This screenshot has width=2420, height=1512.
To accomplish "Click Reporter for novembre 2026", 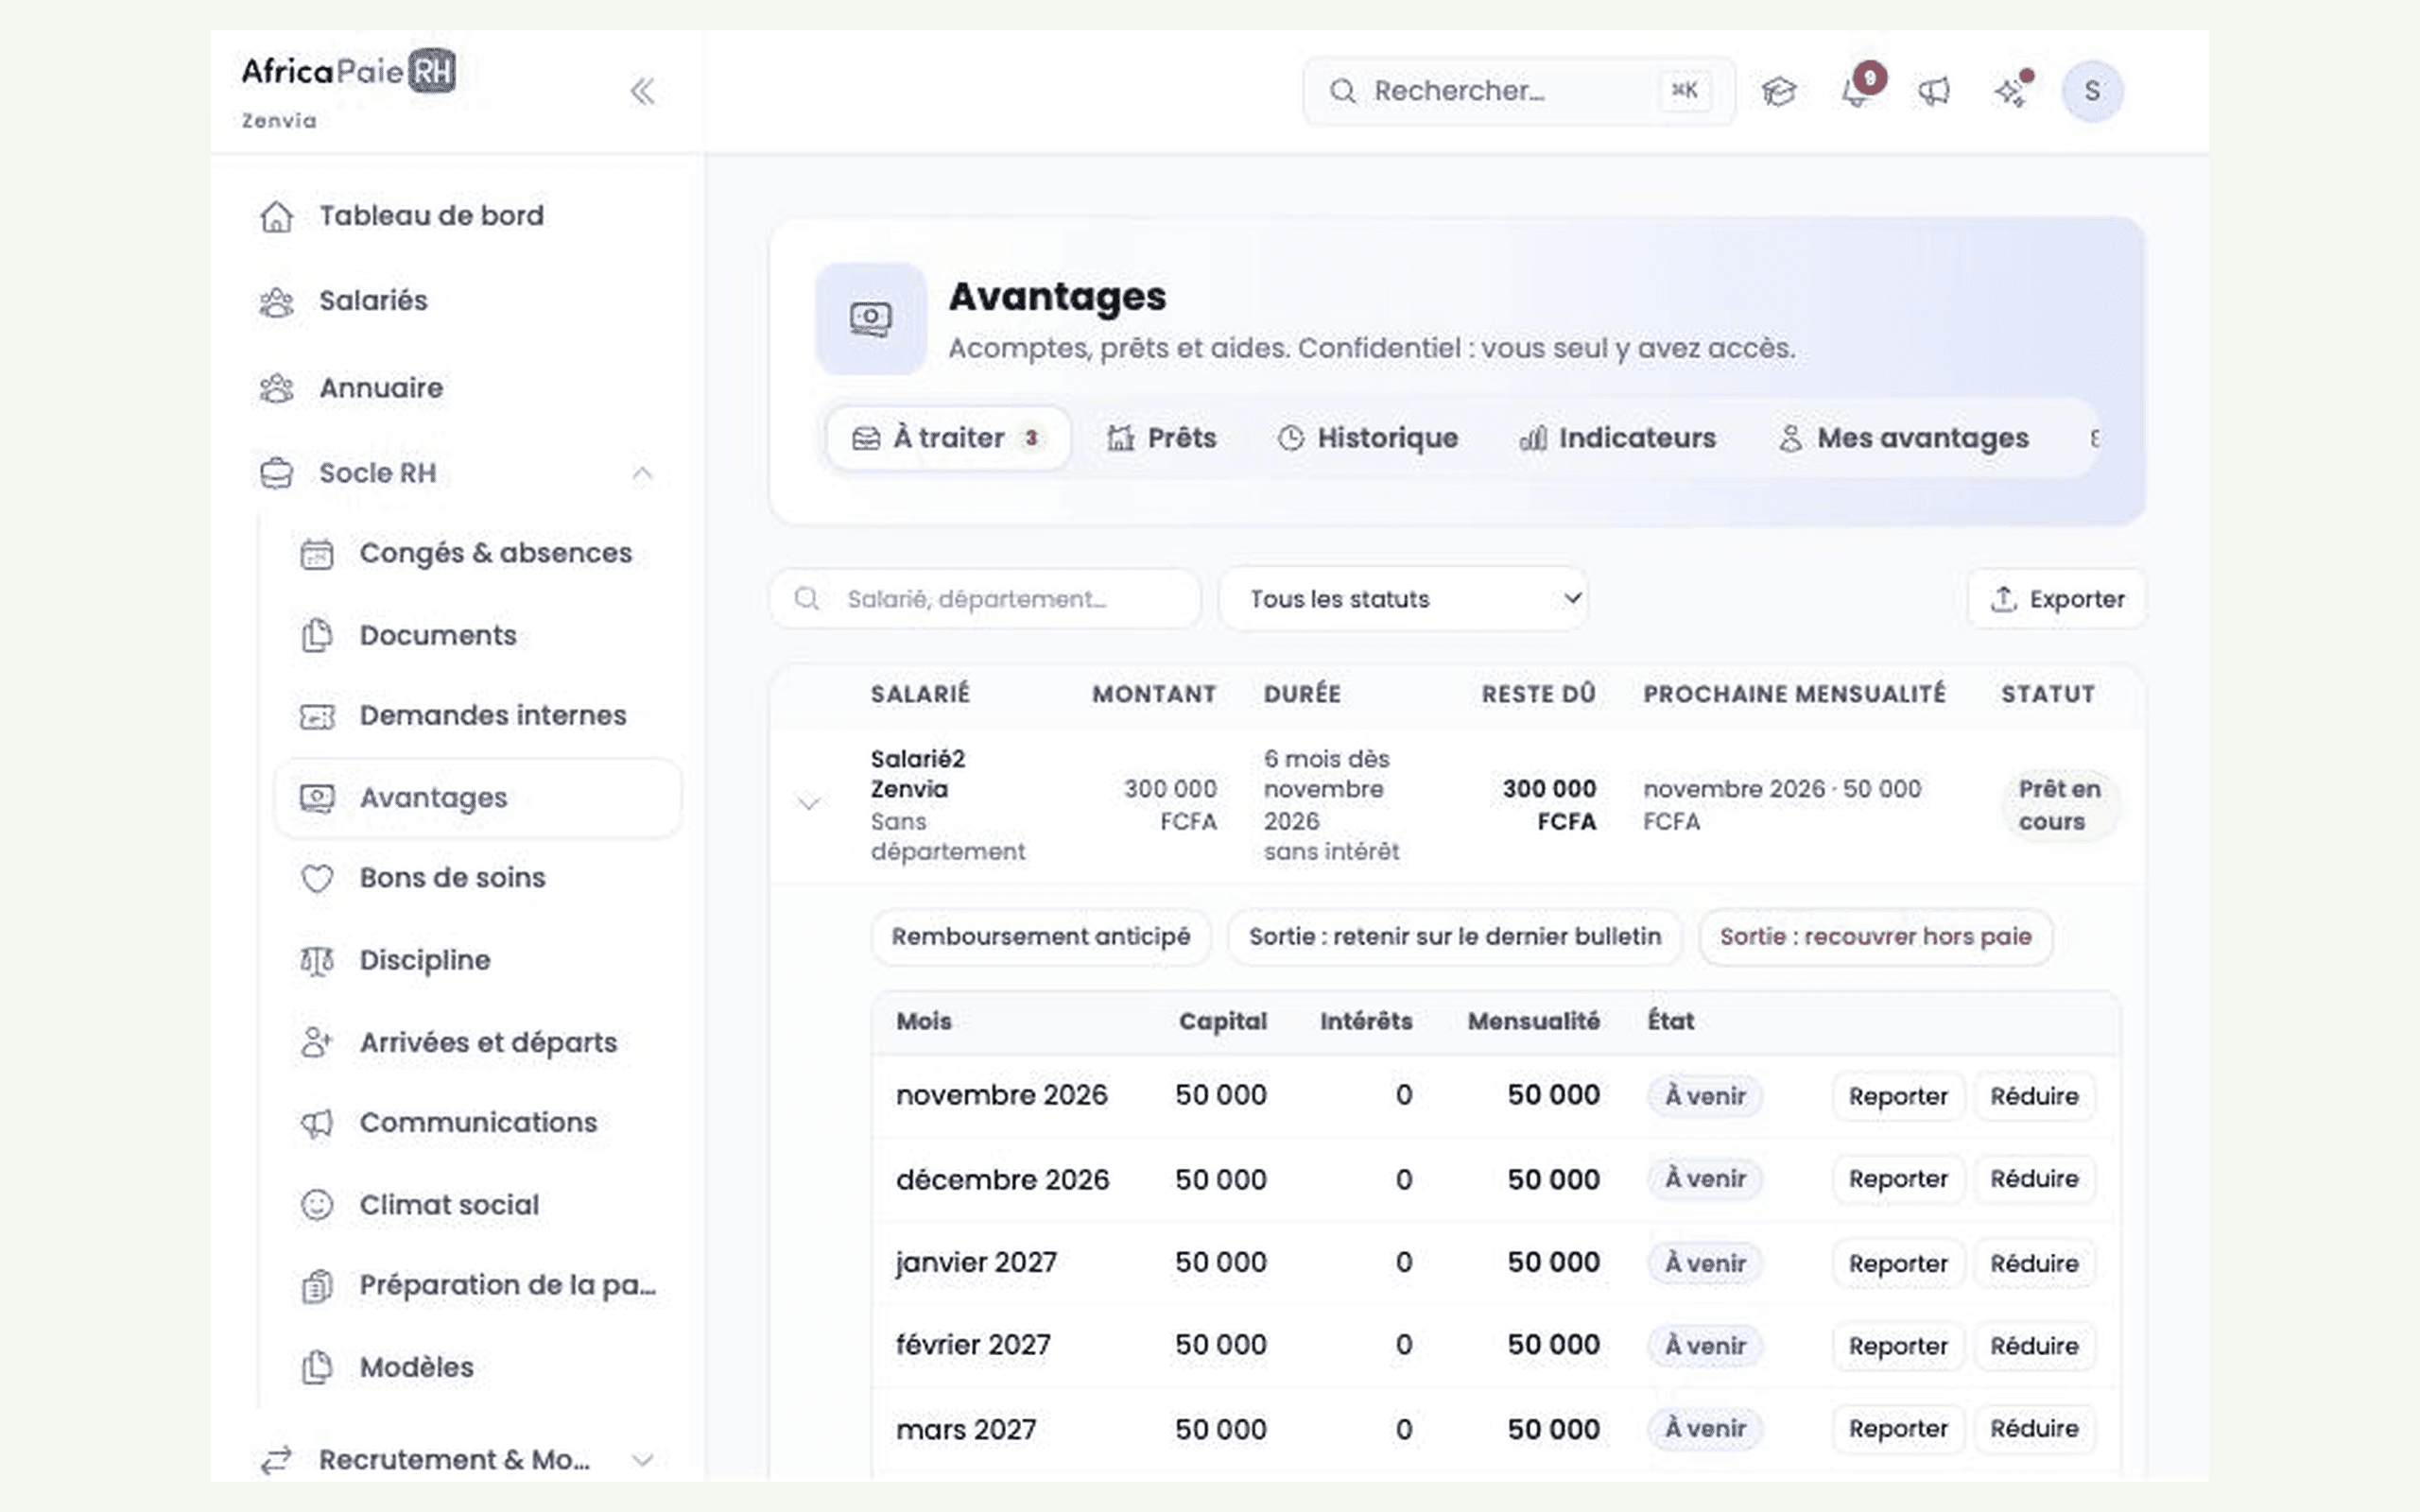I will tap(1897, 1096).
